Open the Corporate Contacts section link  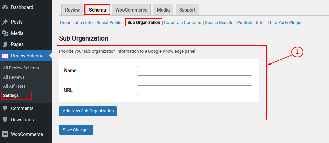[x=182, y=23]
